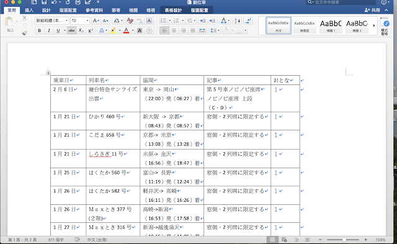Expand the bullet list dropdown arrow

coord(170,20)
